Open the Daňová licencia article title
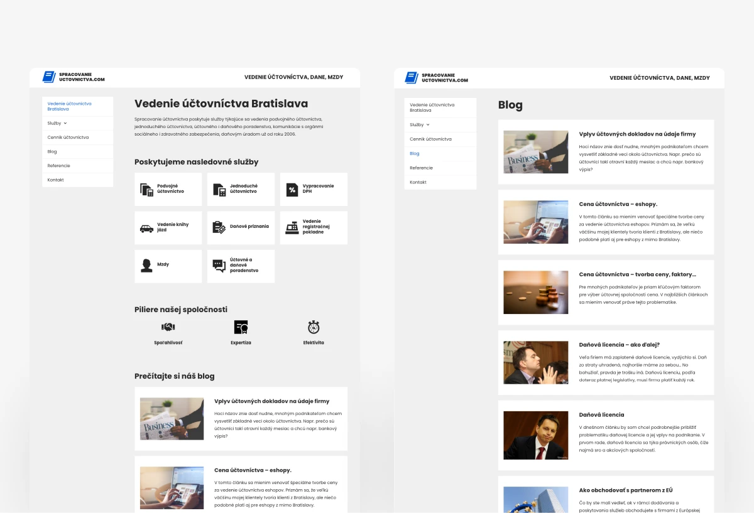The image size is (754, 513). click(601, 415)
